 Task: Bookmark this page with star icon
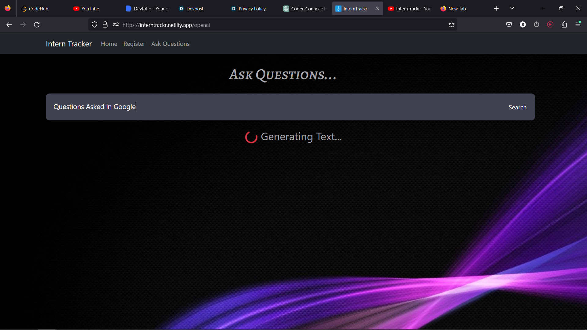(x=451, y=25)
